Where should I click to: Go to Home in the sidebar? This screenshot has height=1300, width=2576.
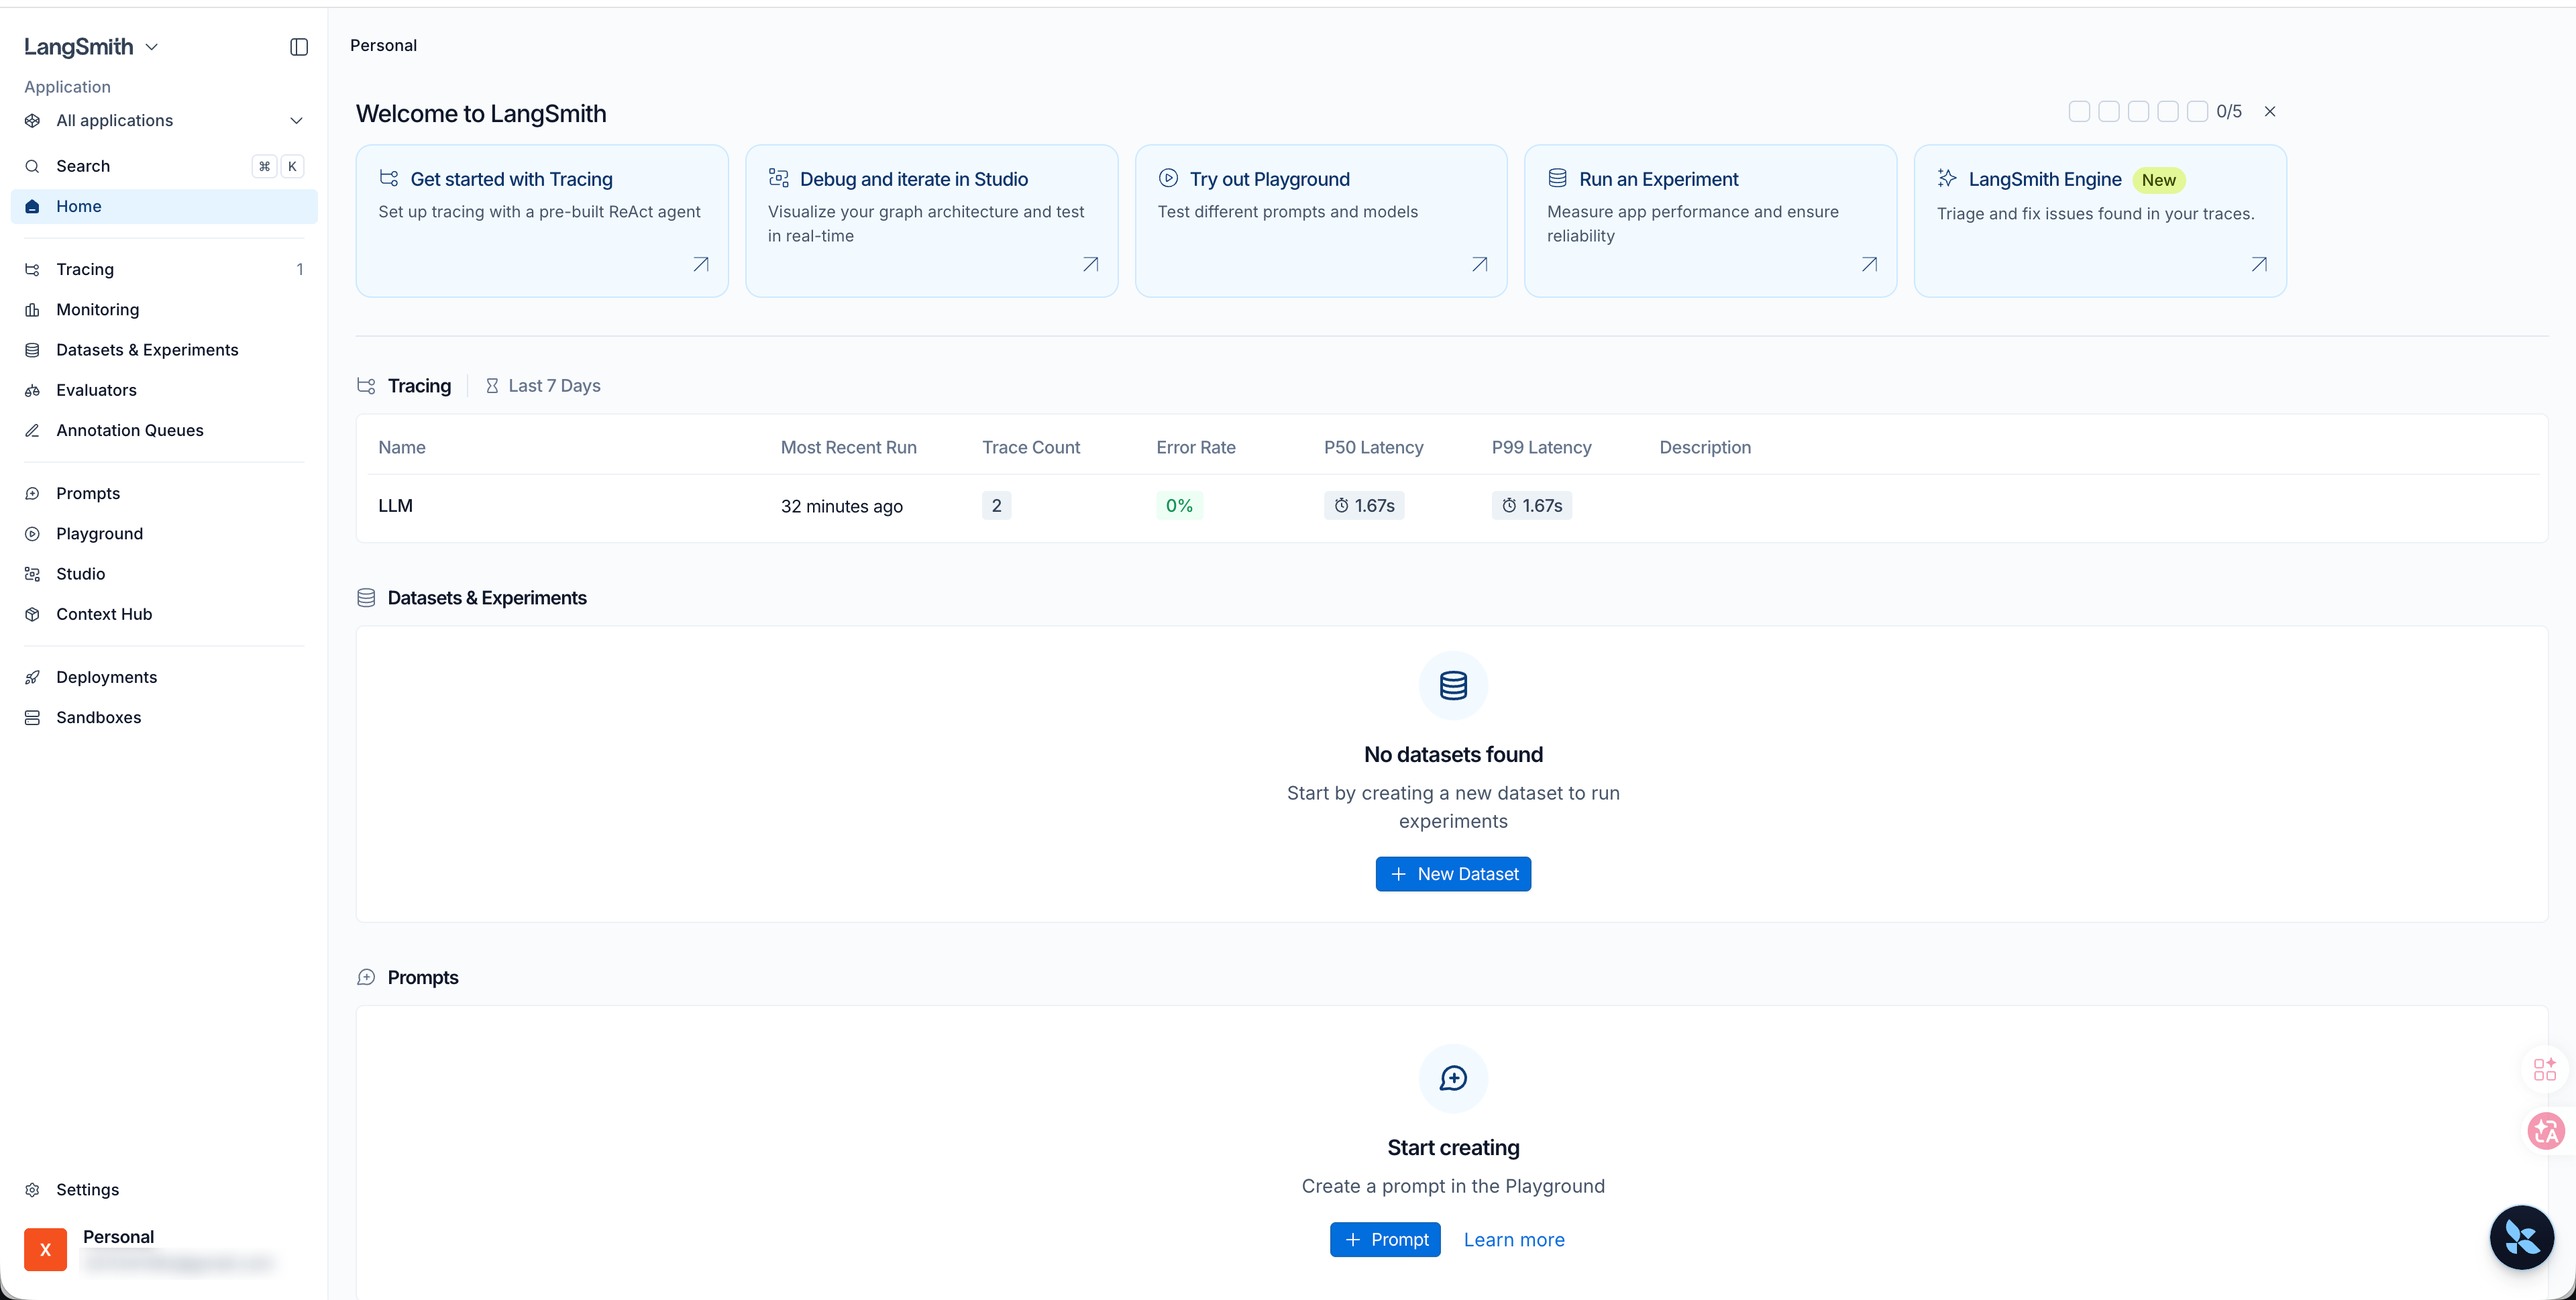click(x=164, y=206)
